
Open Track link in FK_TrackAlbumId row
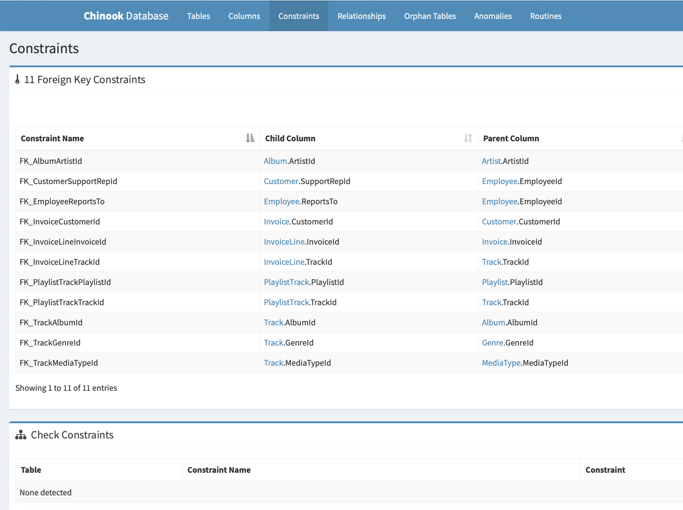[273, 323]
